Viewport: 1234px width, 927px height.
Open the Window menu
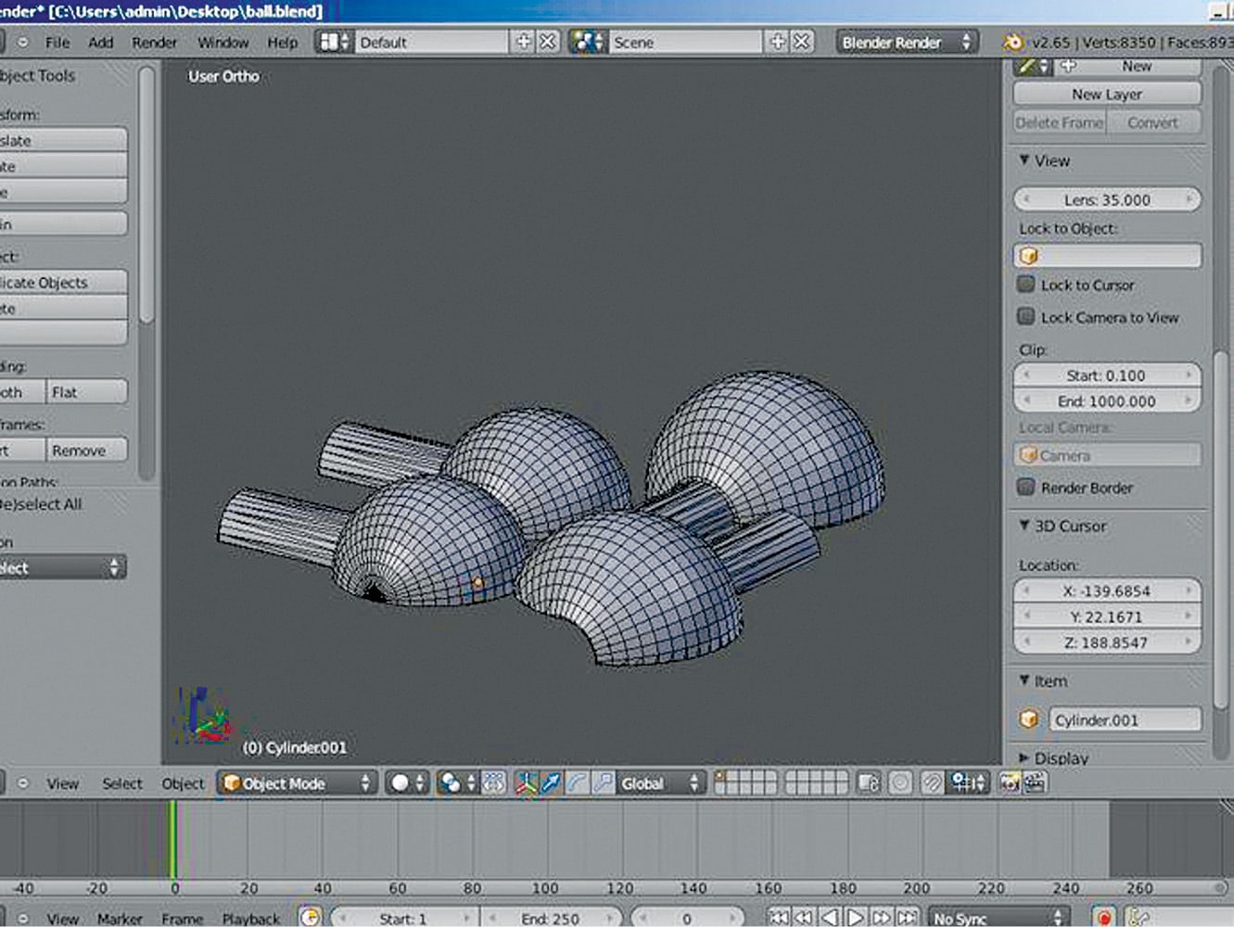(223, 43)
